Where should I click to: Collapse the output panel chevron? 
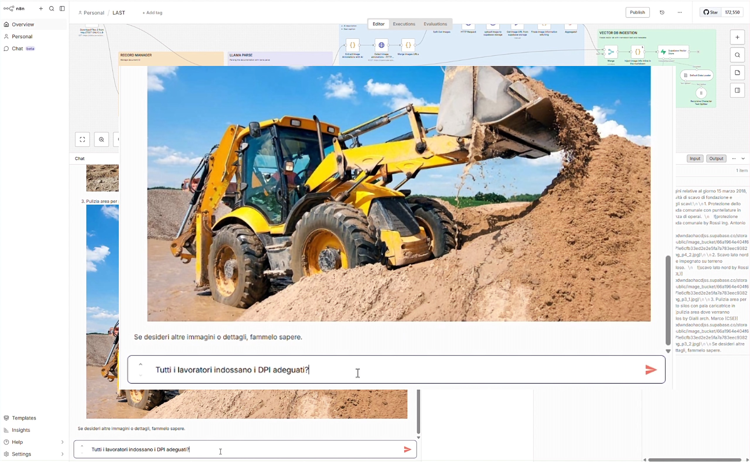(743, 159)
